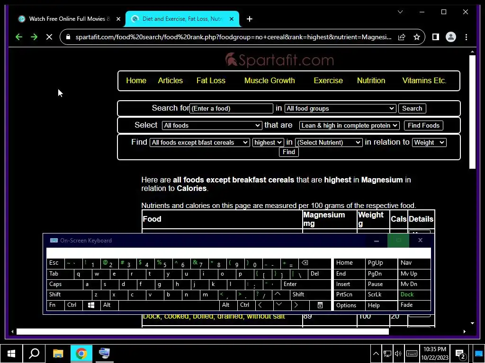This screenshot has height=363, width=485.
Task: Toggle left Shift key on On-Screen Keyboard
Action: coord(69,295)
